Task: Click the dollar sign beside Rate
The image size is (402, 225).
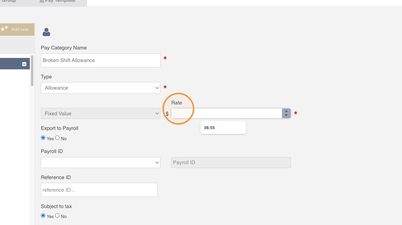Action: pyautogui.click(x=167, y=114)
